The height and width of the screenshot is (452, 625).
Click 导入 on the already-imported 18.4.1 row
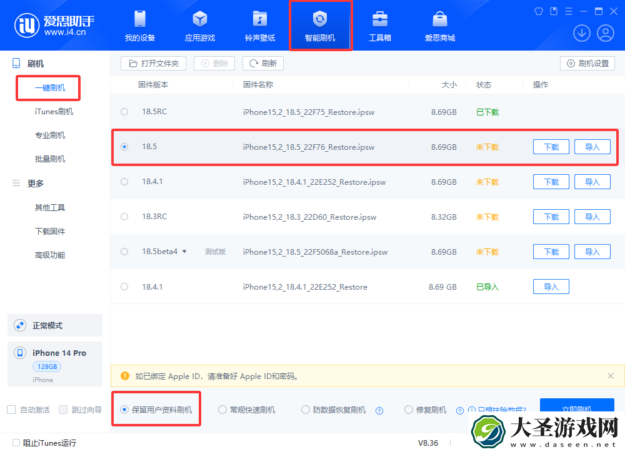[x=551, y=287]
